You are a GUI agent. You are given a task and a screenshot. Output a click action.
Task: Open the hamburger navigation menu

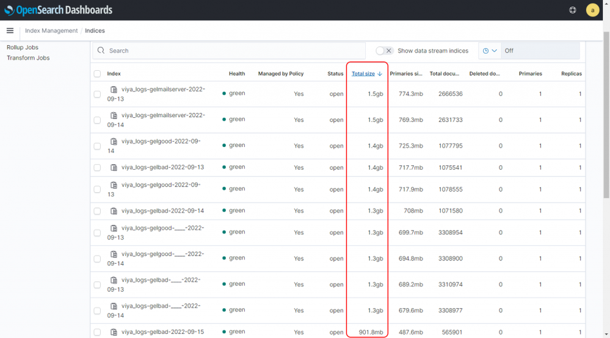10,31
